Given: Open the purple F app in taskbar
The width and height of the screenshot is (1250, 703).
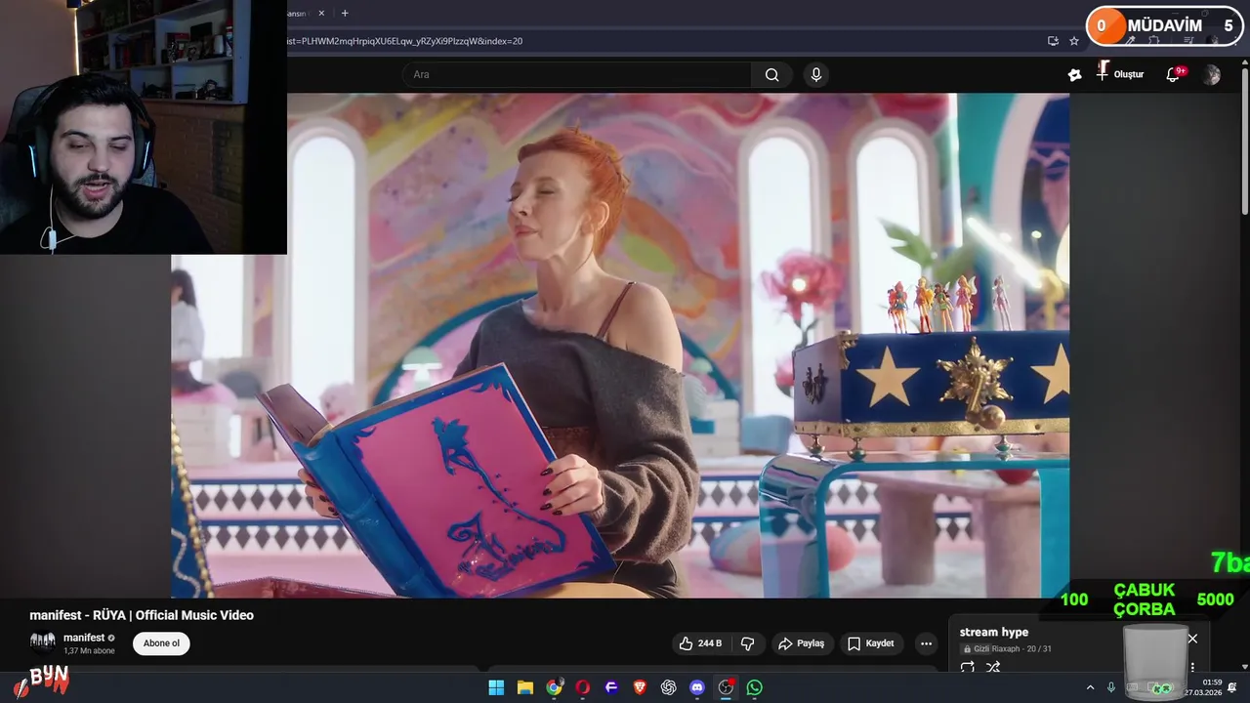Looking at the screenshot, I should pos(611,687).
